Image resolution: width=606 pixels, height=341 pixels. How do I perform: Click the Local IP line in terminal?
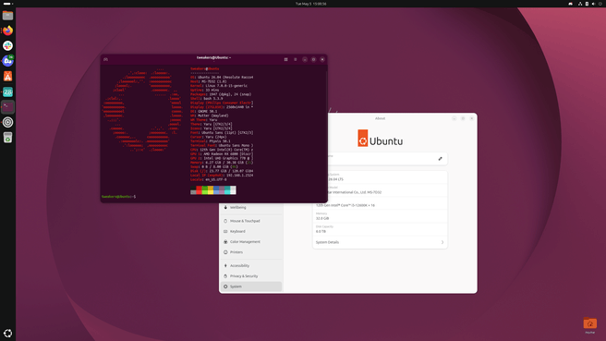(x=222, y=176)
